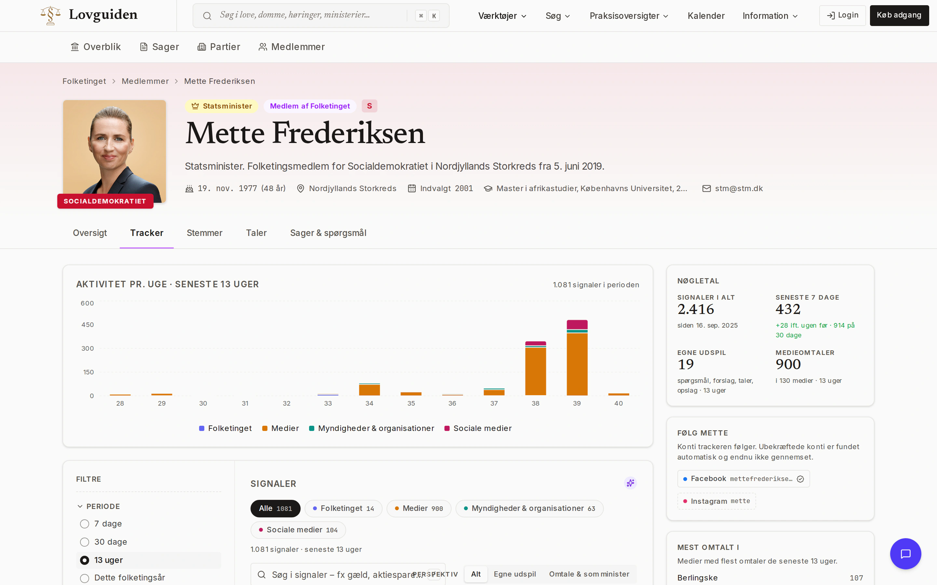The width and height of the screenshot is (937, 585).
Task: Click the email envelope icon near stm@stm.dk
Action: [707, 188]
